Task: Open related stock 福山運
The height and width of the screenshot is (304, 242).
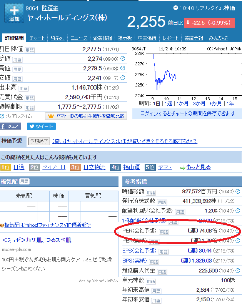Action: click(132, 167)
